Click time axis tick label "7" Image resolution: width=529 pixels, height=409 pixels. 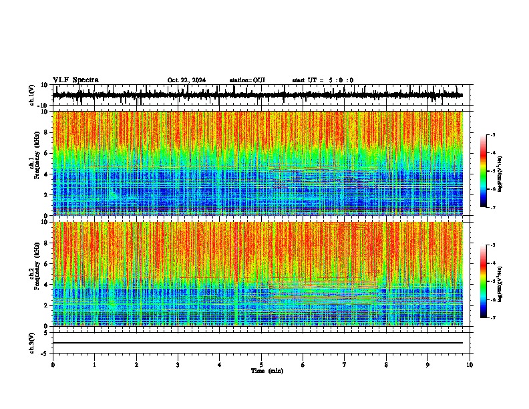345,365
